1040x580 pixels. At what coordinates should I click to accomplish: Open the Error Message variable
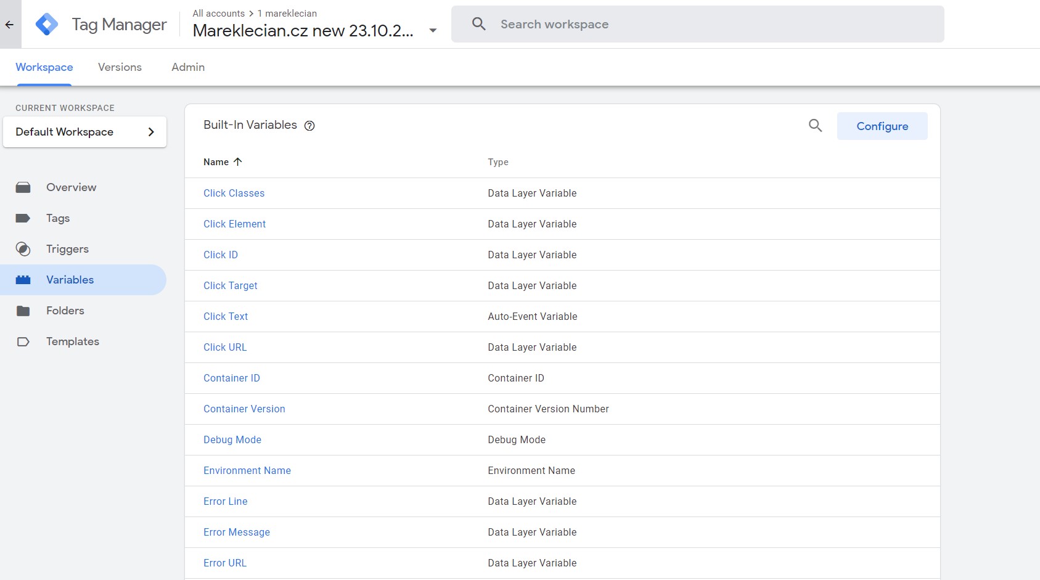pyautogui.click(x=237, y=533)
